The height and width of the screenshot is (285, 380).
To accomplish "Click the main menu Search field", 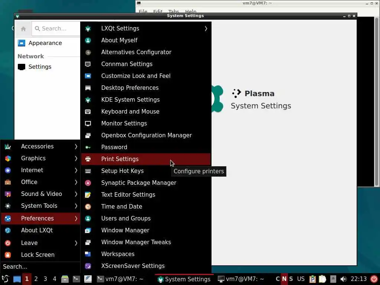I will click(x=40, y=267).
